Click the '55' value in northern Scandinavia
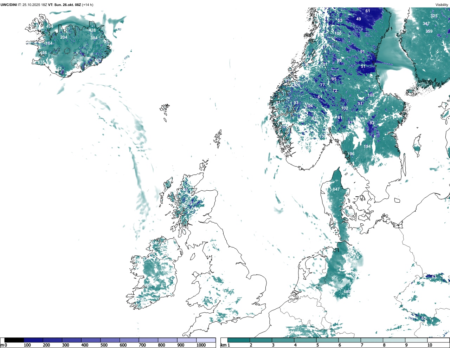The image size is (450, 348). point(340,20)
